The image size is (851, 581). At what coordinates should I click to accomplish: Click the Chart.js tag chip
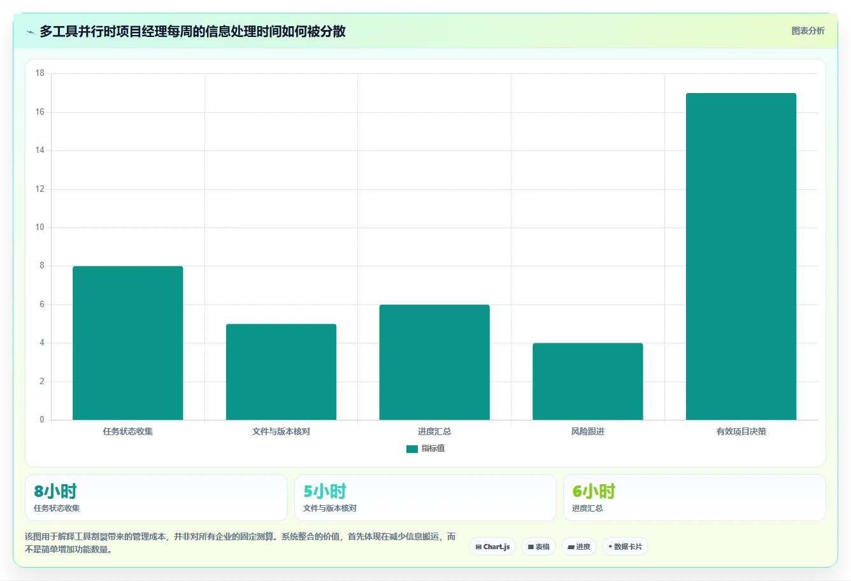pos(492,547)
